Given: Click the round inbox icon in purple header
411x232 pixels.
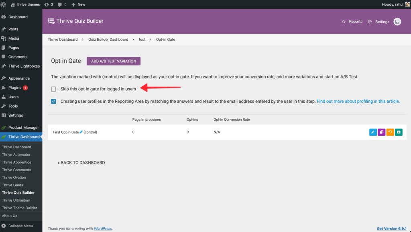Looking at the screenshot, I should [397, 22].
